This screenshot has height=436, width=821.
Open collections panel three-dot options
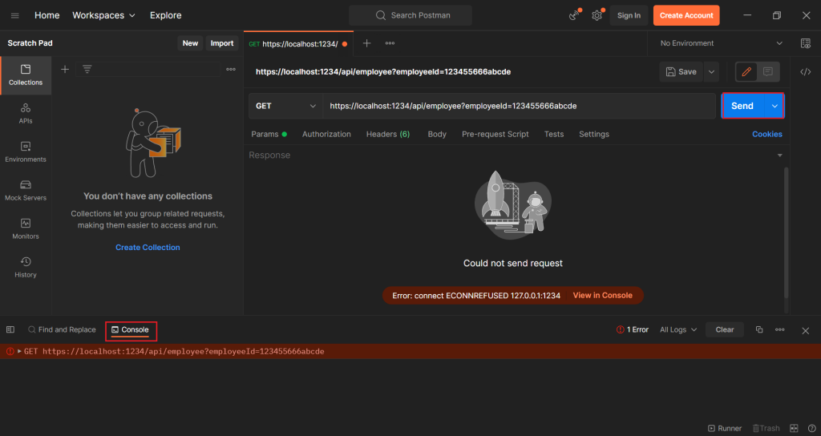point(231,69)
